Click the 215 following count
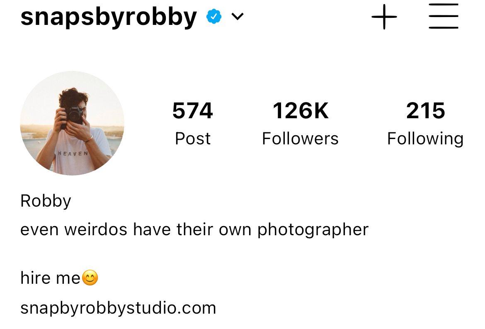The image size is (485, 329). pos(426,110)
